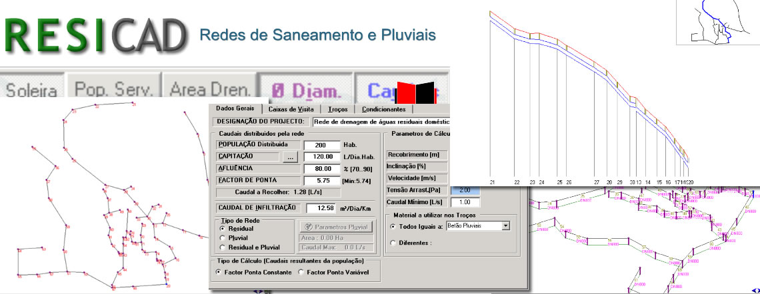760x294 pixels.
Task: Click the Afluência field showing 80.00
Action: pyautogui.click(x=322, y=169)
